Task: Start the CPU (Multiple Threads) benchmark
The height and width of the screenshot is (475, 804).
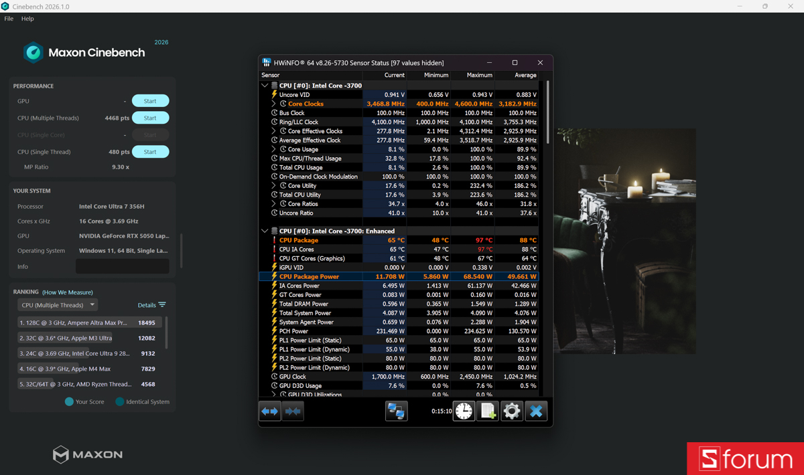Action: click(150, 118)
